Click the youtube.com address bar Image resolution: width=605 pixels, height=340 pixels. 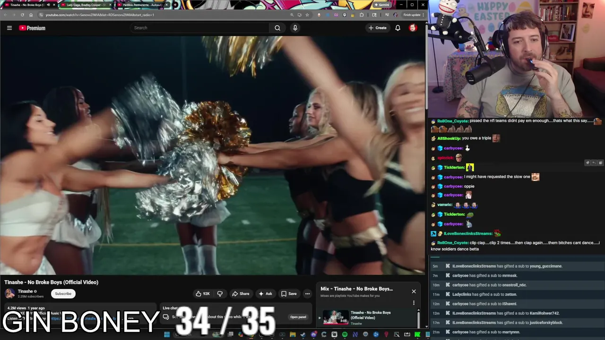coord(161,15)
